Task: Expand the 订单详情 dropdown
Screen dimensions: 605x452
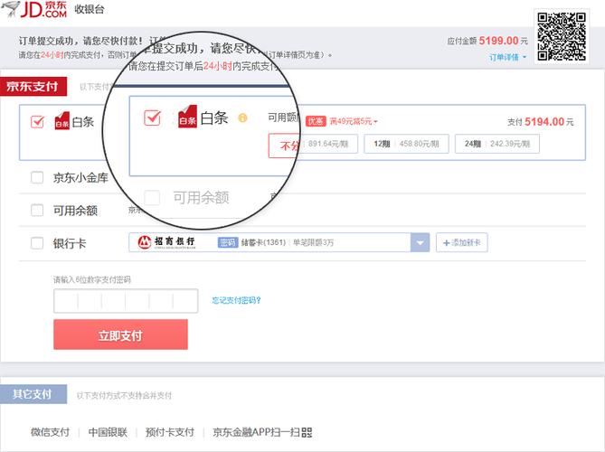Action: (507, 57)
